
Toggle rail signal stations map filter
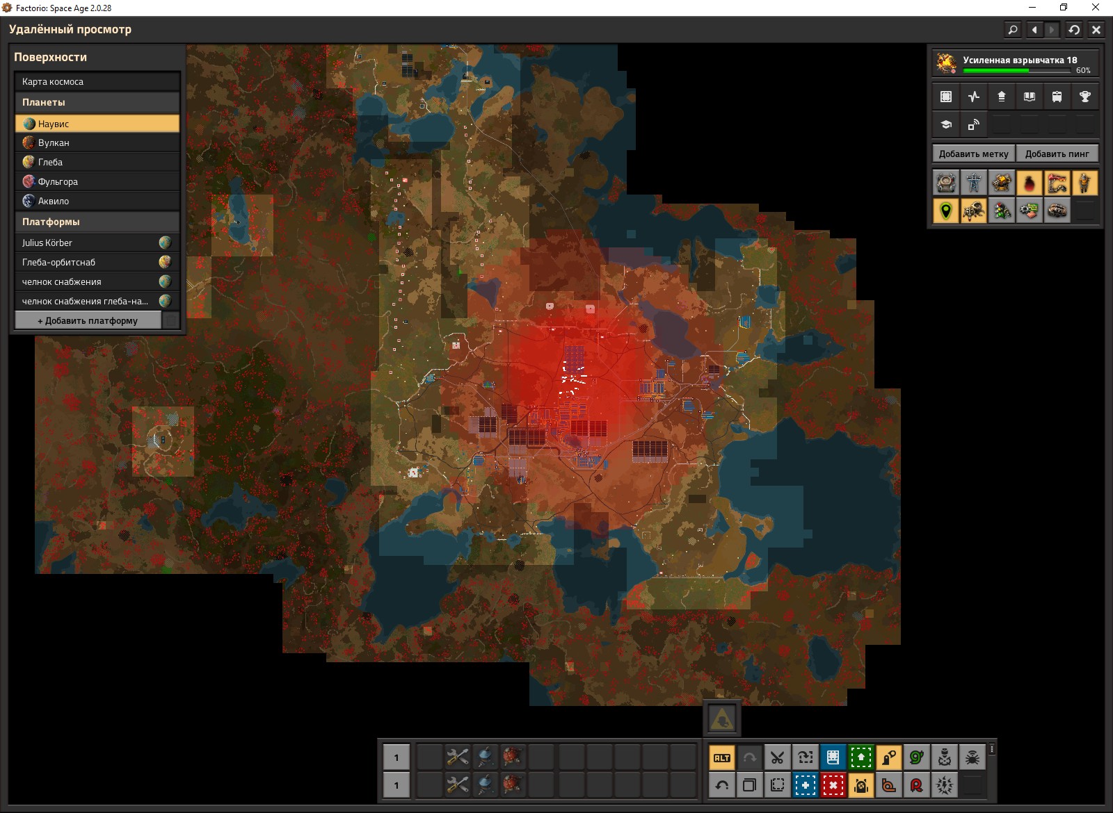(1002, 211)
